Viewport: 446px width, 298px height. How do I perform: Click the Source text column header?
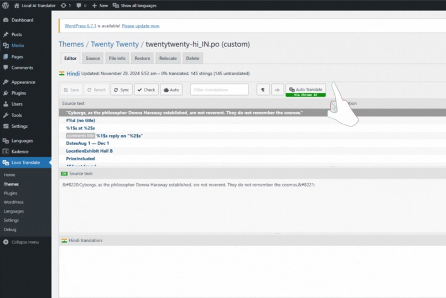tap(73, 103)
